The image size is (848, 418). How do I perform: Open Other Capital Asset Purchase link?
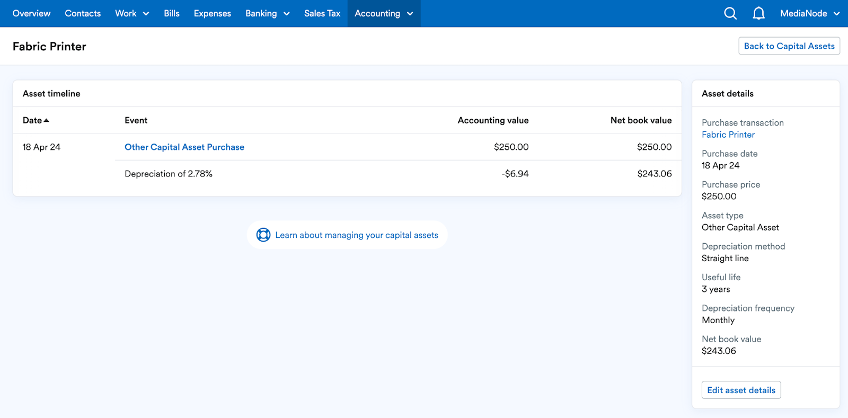pos(184,147)
